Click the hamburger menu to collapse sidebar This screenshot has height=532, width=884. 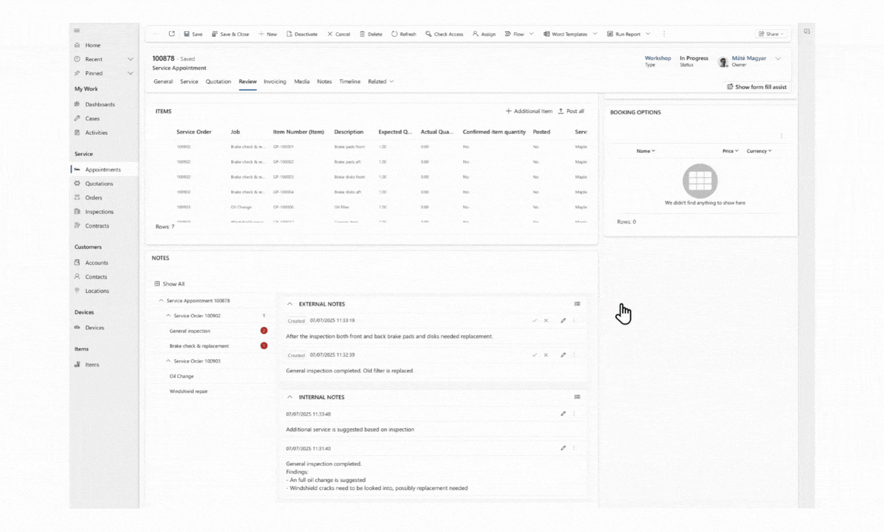tap(77, 30)
